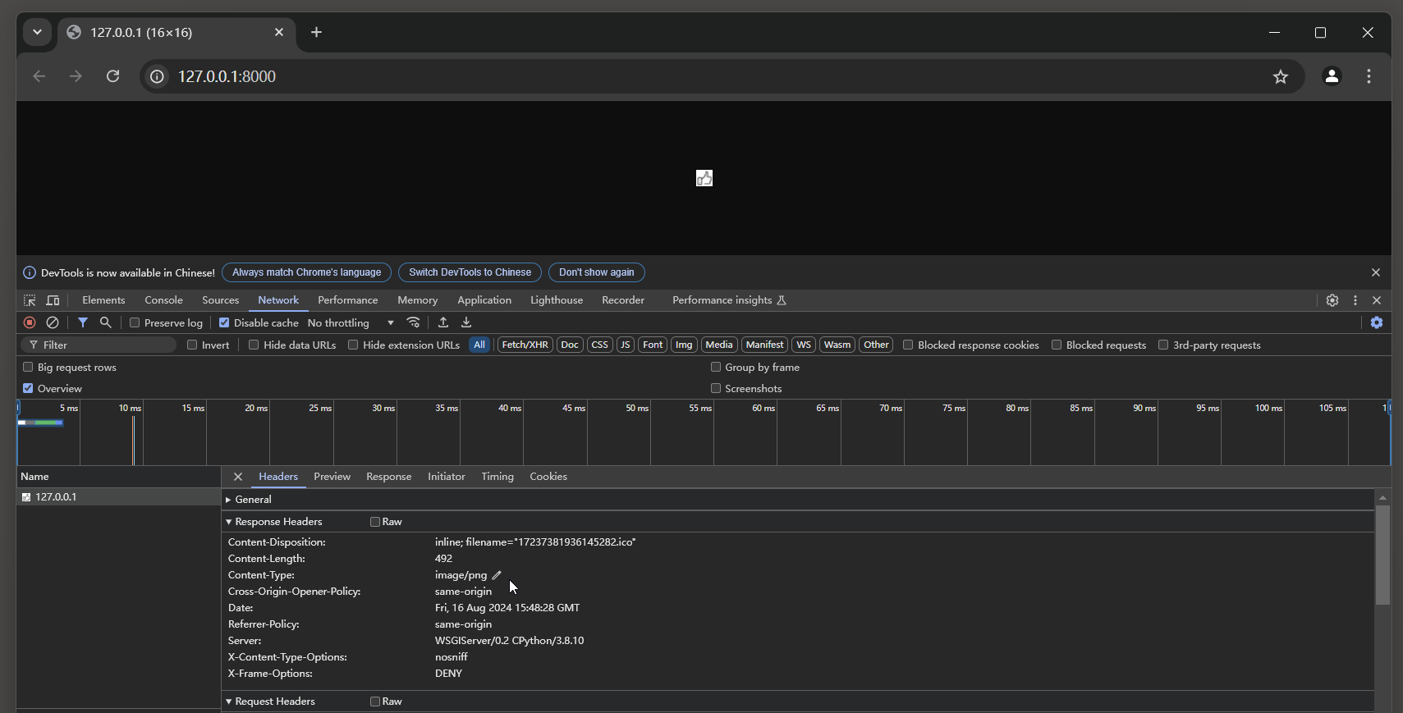Open the Performance panel
Image resolution: width=1403 pixels, height=713 pixels.
[348, 300]
